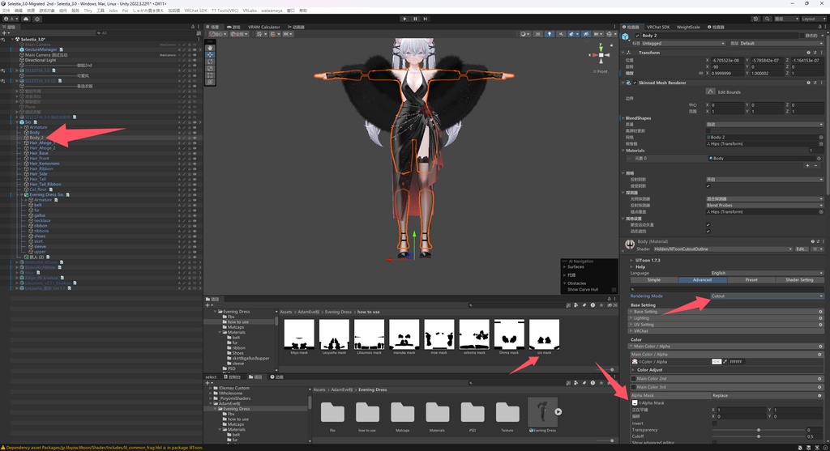Enable Main Color 3rd checkbox
The image size is (830, 451).
(634, 387)
